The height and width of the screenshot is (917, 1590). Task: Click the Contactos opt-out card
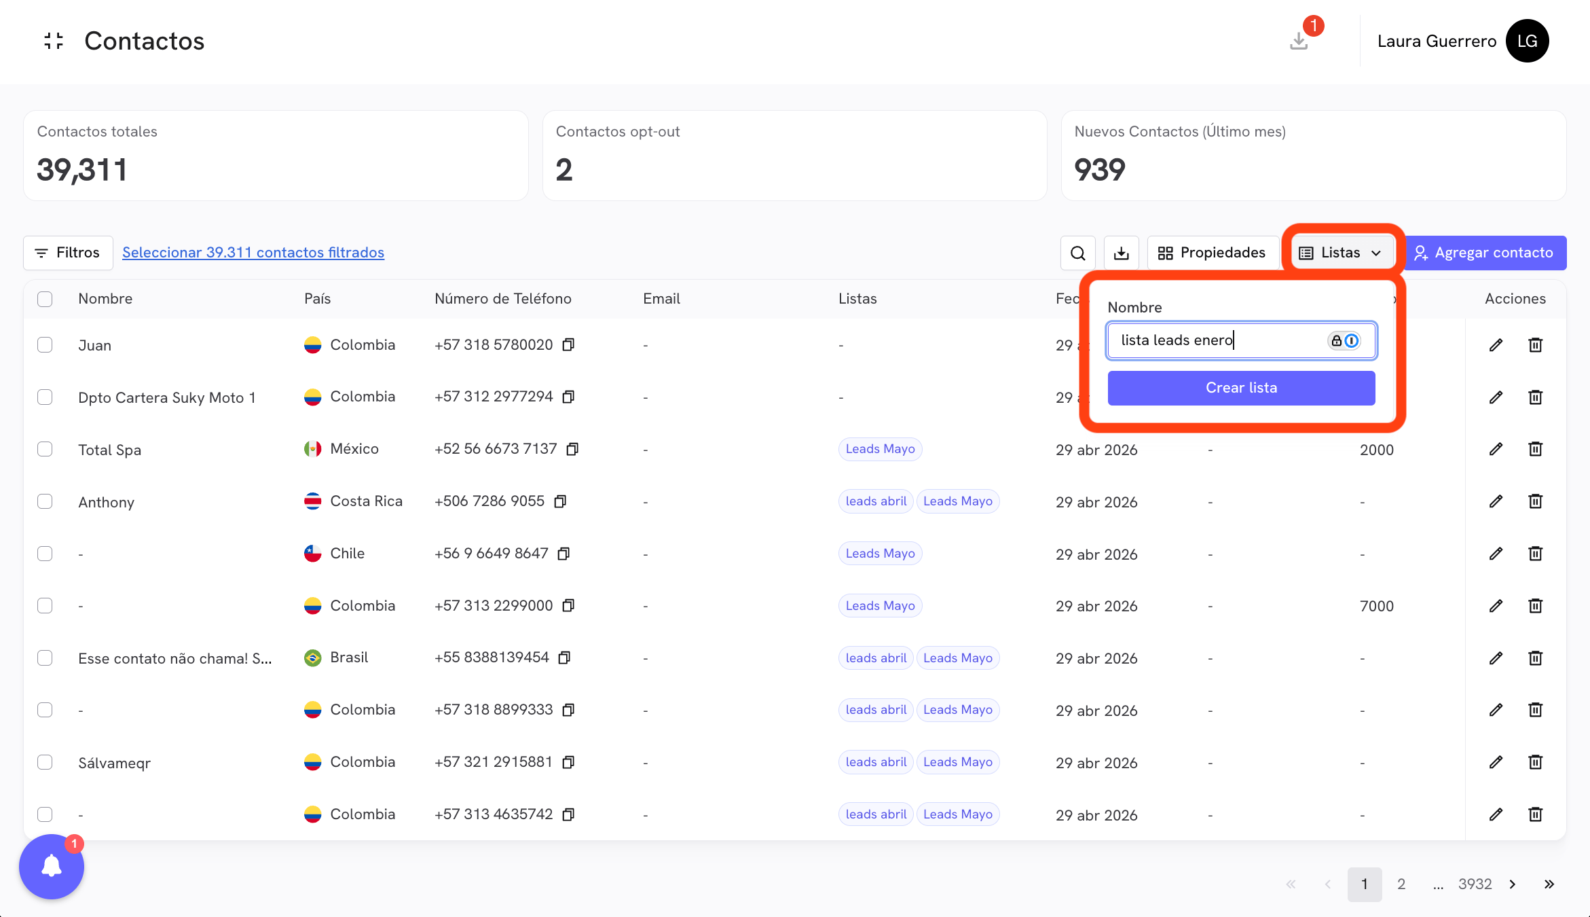(x=794, y=156)
